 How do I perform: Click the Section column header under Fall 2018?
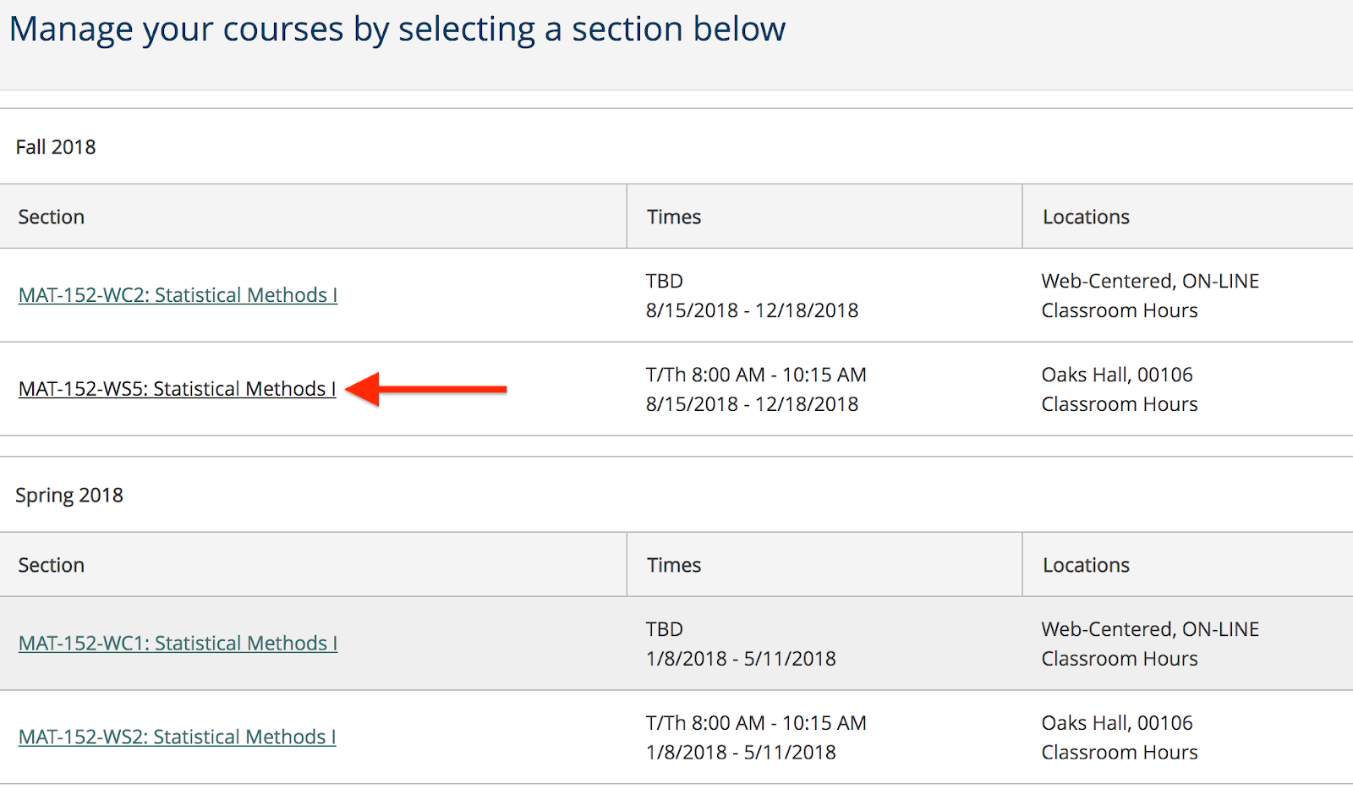52,217
